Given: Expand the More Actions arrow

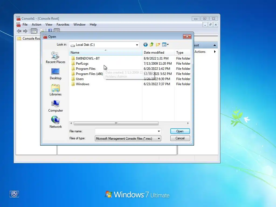Looking at the screenshot, I should click(x=215, y=51).
